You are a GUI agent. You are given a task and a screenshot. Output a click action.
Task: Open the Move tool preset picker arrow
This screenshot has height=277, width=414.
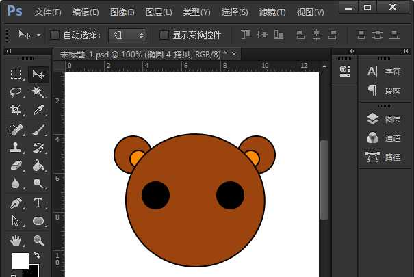pos(38,35)
